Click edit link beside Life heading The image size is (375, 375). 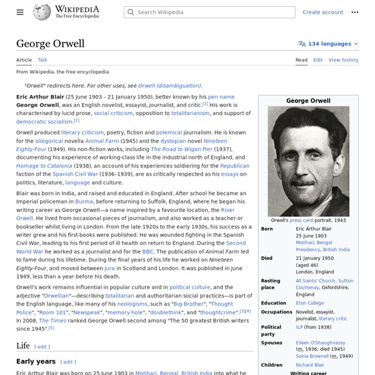[x=42, y=347]
